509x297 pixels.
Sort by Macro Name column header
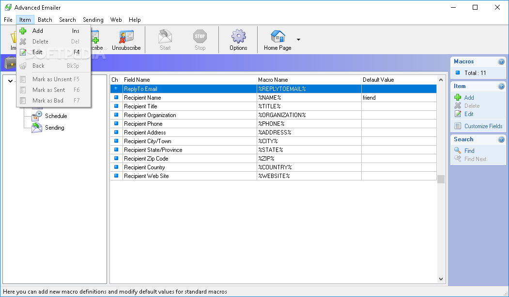(309, 80)
